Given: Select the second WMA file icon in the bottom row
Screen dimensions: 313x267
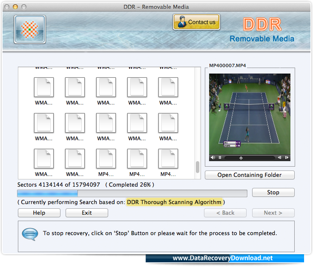Looking at the screenshot, I should [75, 159].
